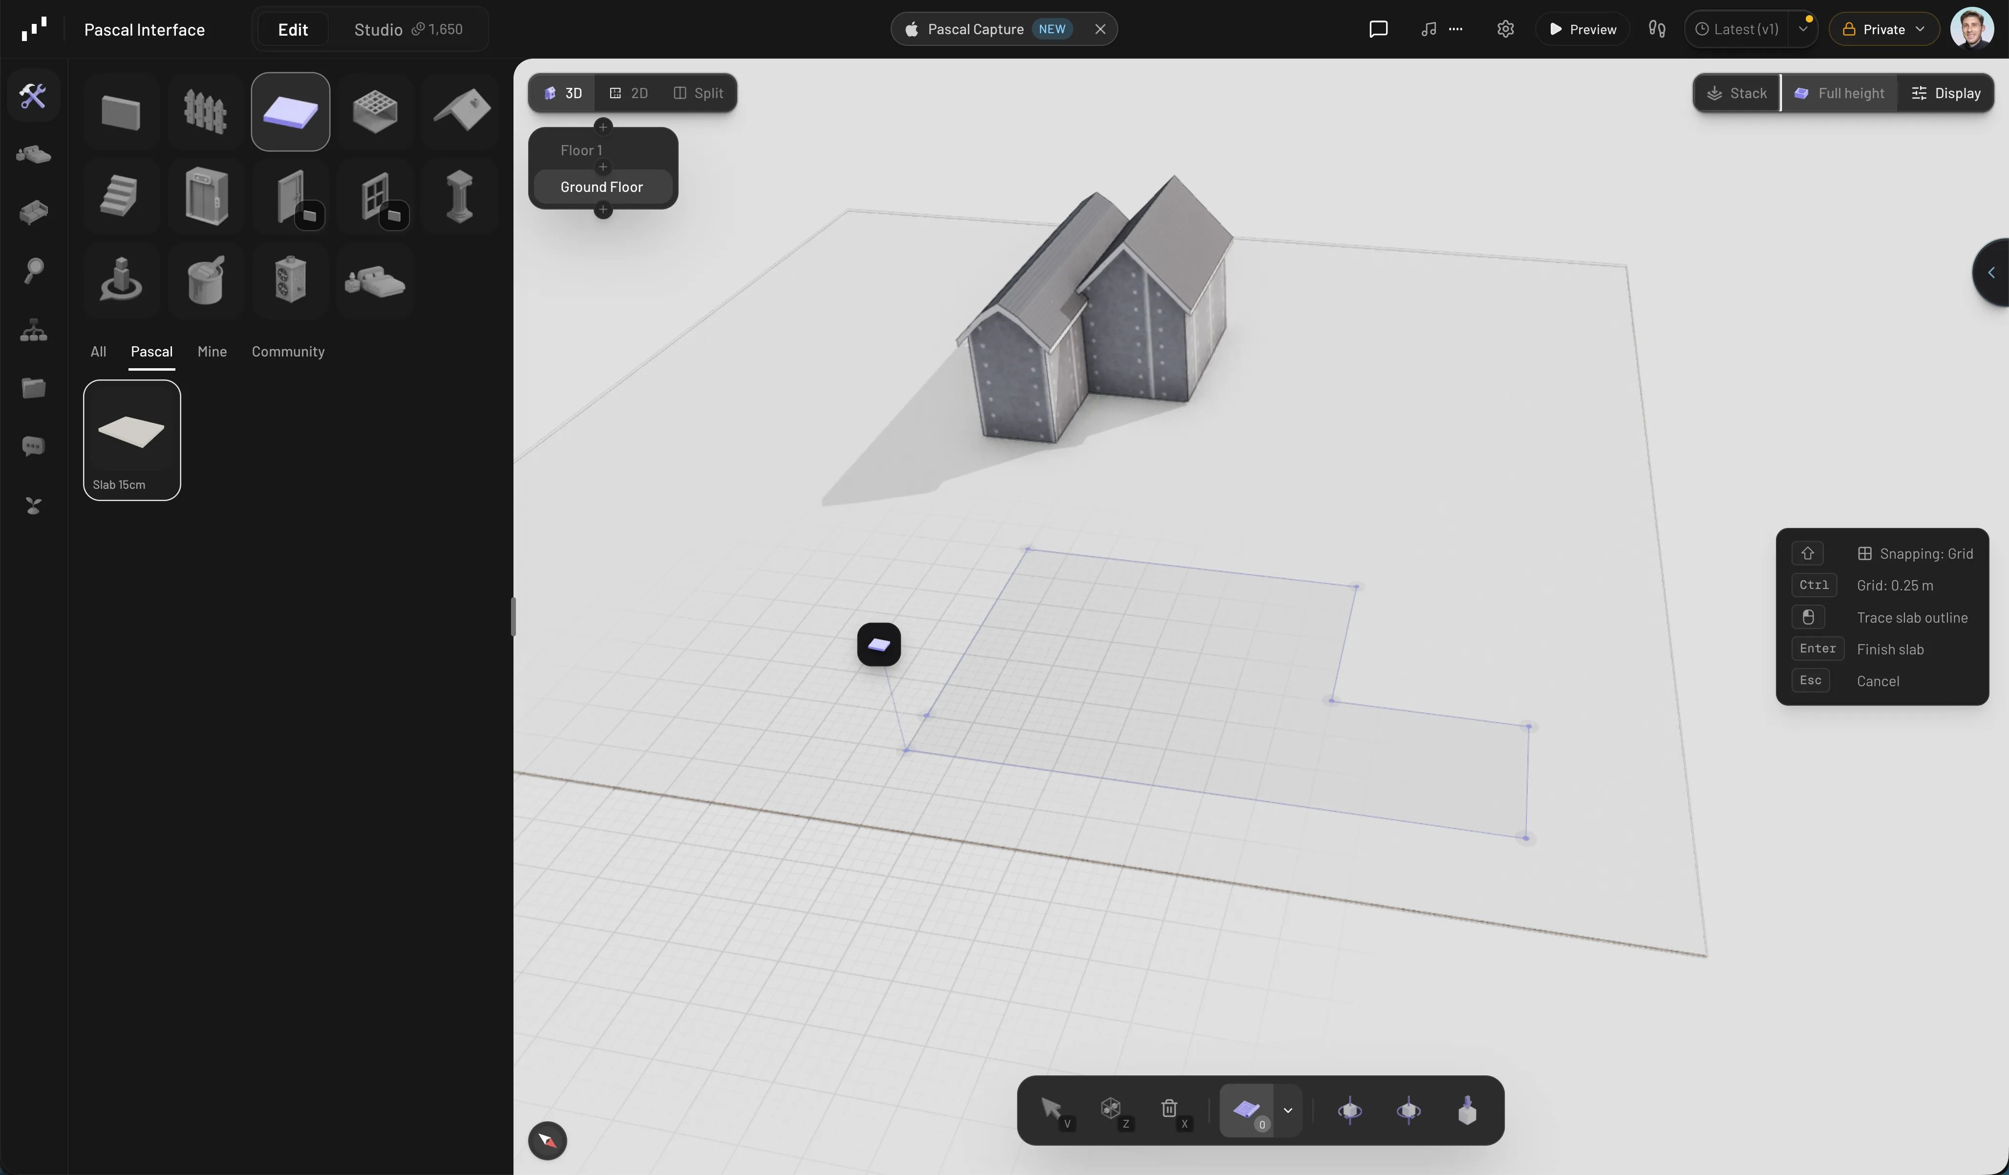Select the Roof build tool

(461, 112)
